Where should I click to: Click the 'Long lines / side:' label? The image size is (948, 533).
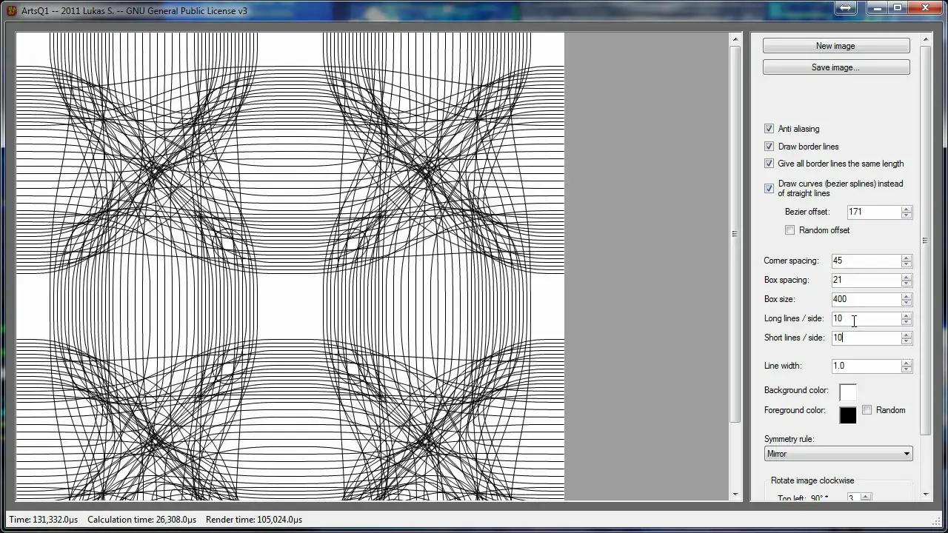point(794,318)
